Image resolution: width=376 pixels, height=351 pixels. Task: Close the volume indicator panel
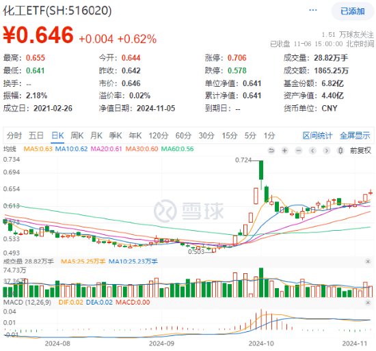[368, 262]
